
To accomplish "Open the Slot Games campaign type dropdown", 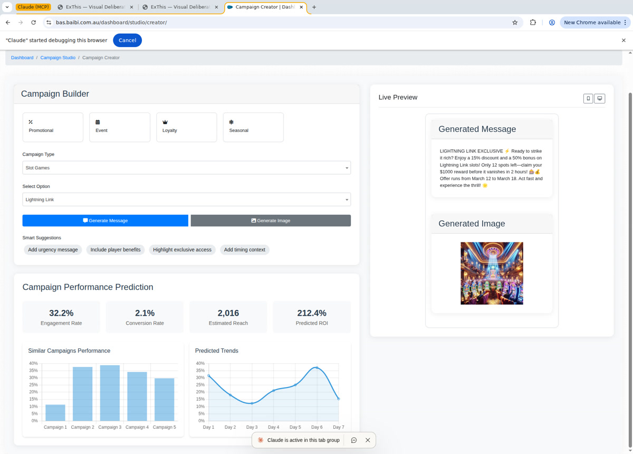I will point(186,167).
